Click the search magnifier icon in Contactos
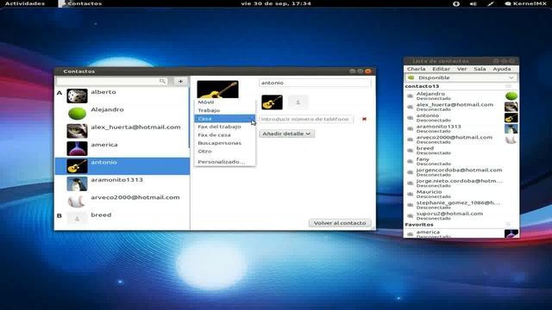 point(162,81)
